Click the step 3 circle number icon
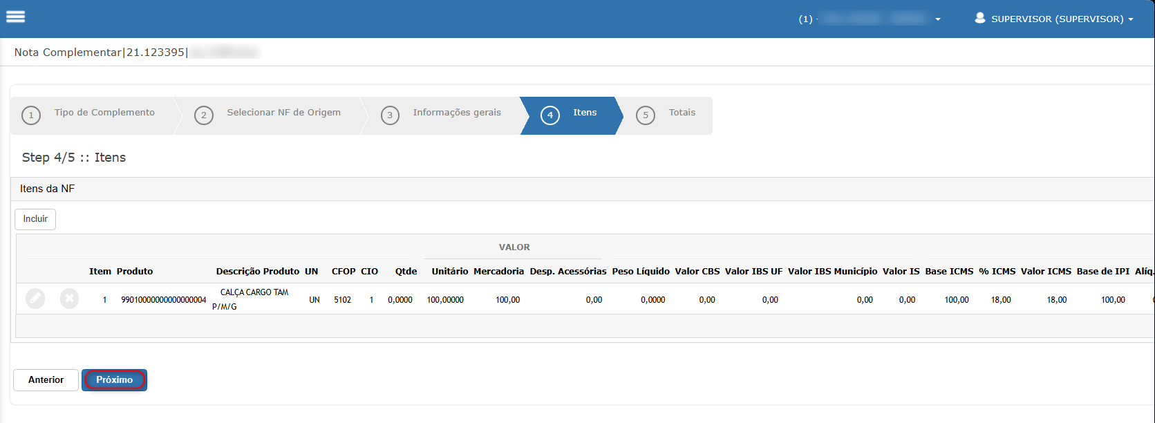 click(390, 115)
